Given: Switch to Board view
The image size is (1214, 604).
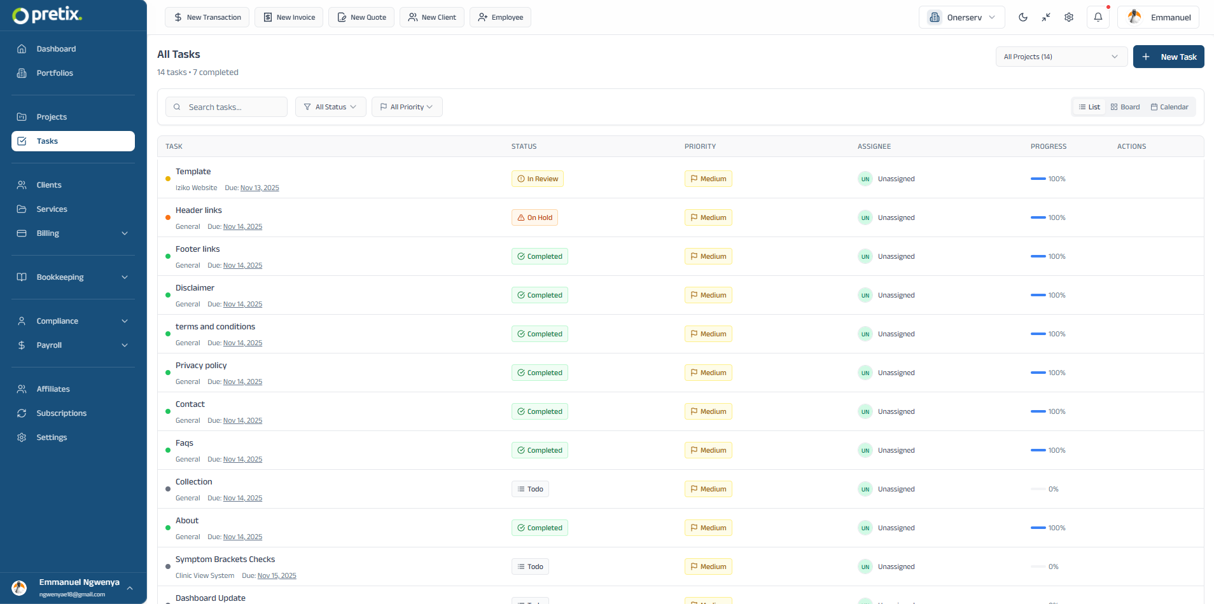Looking at the screenshot, I should coord(1125,107).
